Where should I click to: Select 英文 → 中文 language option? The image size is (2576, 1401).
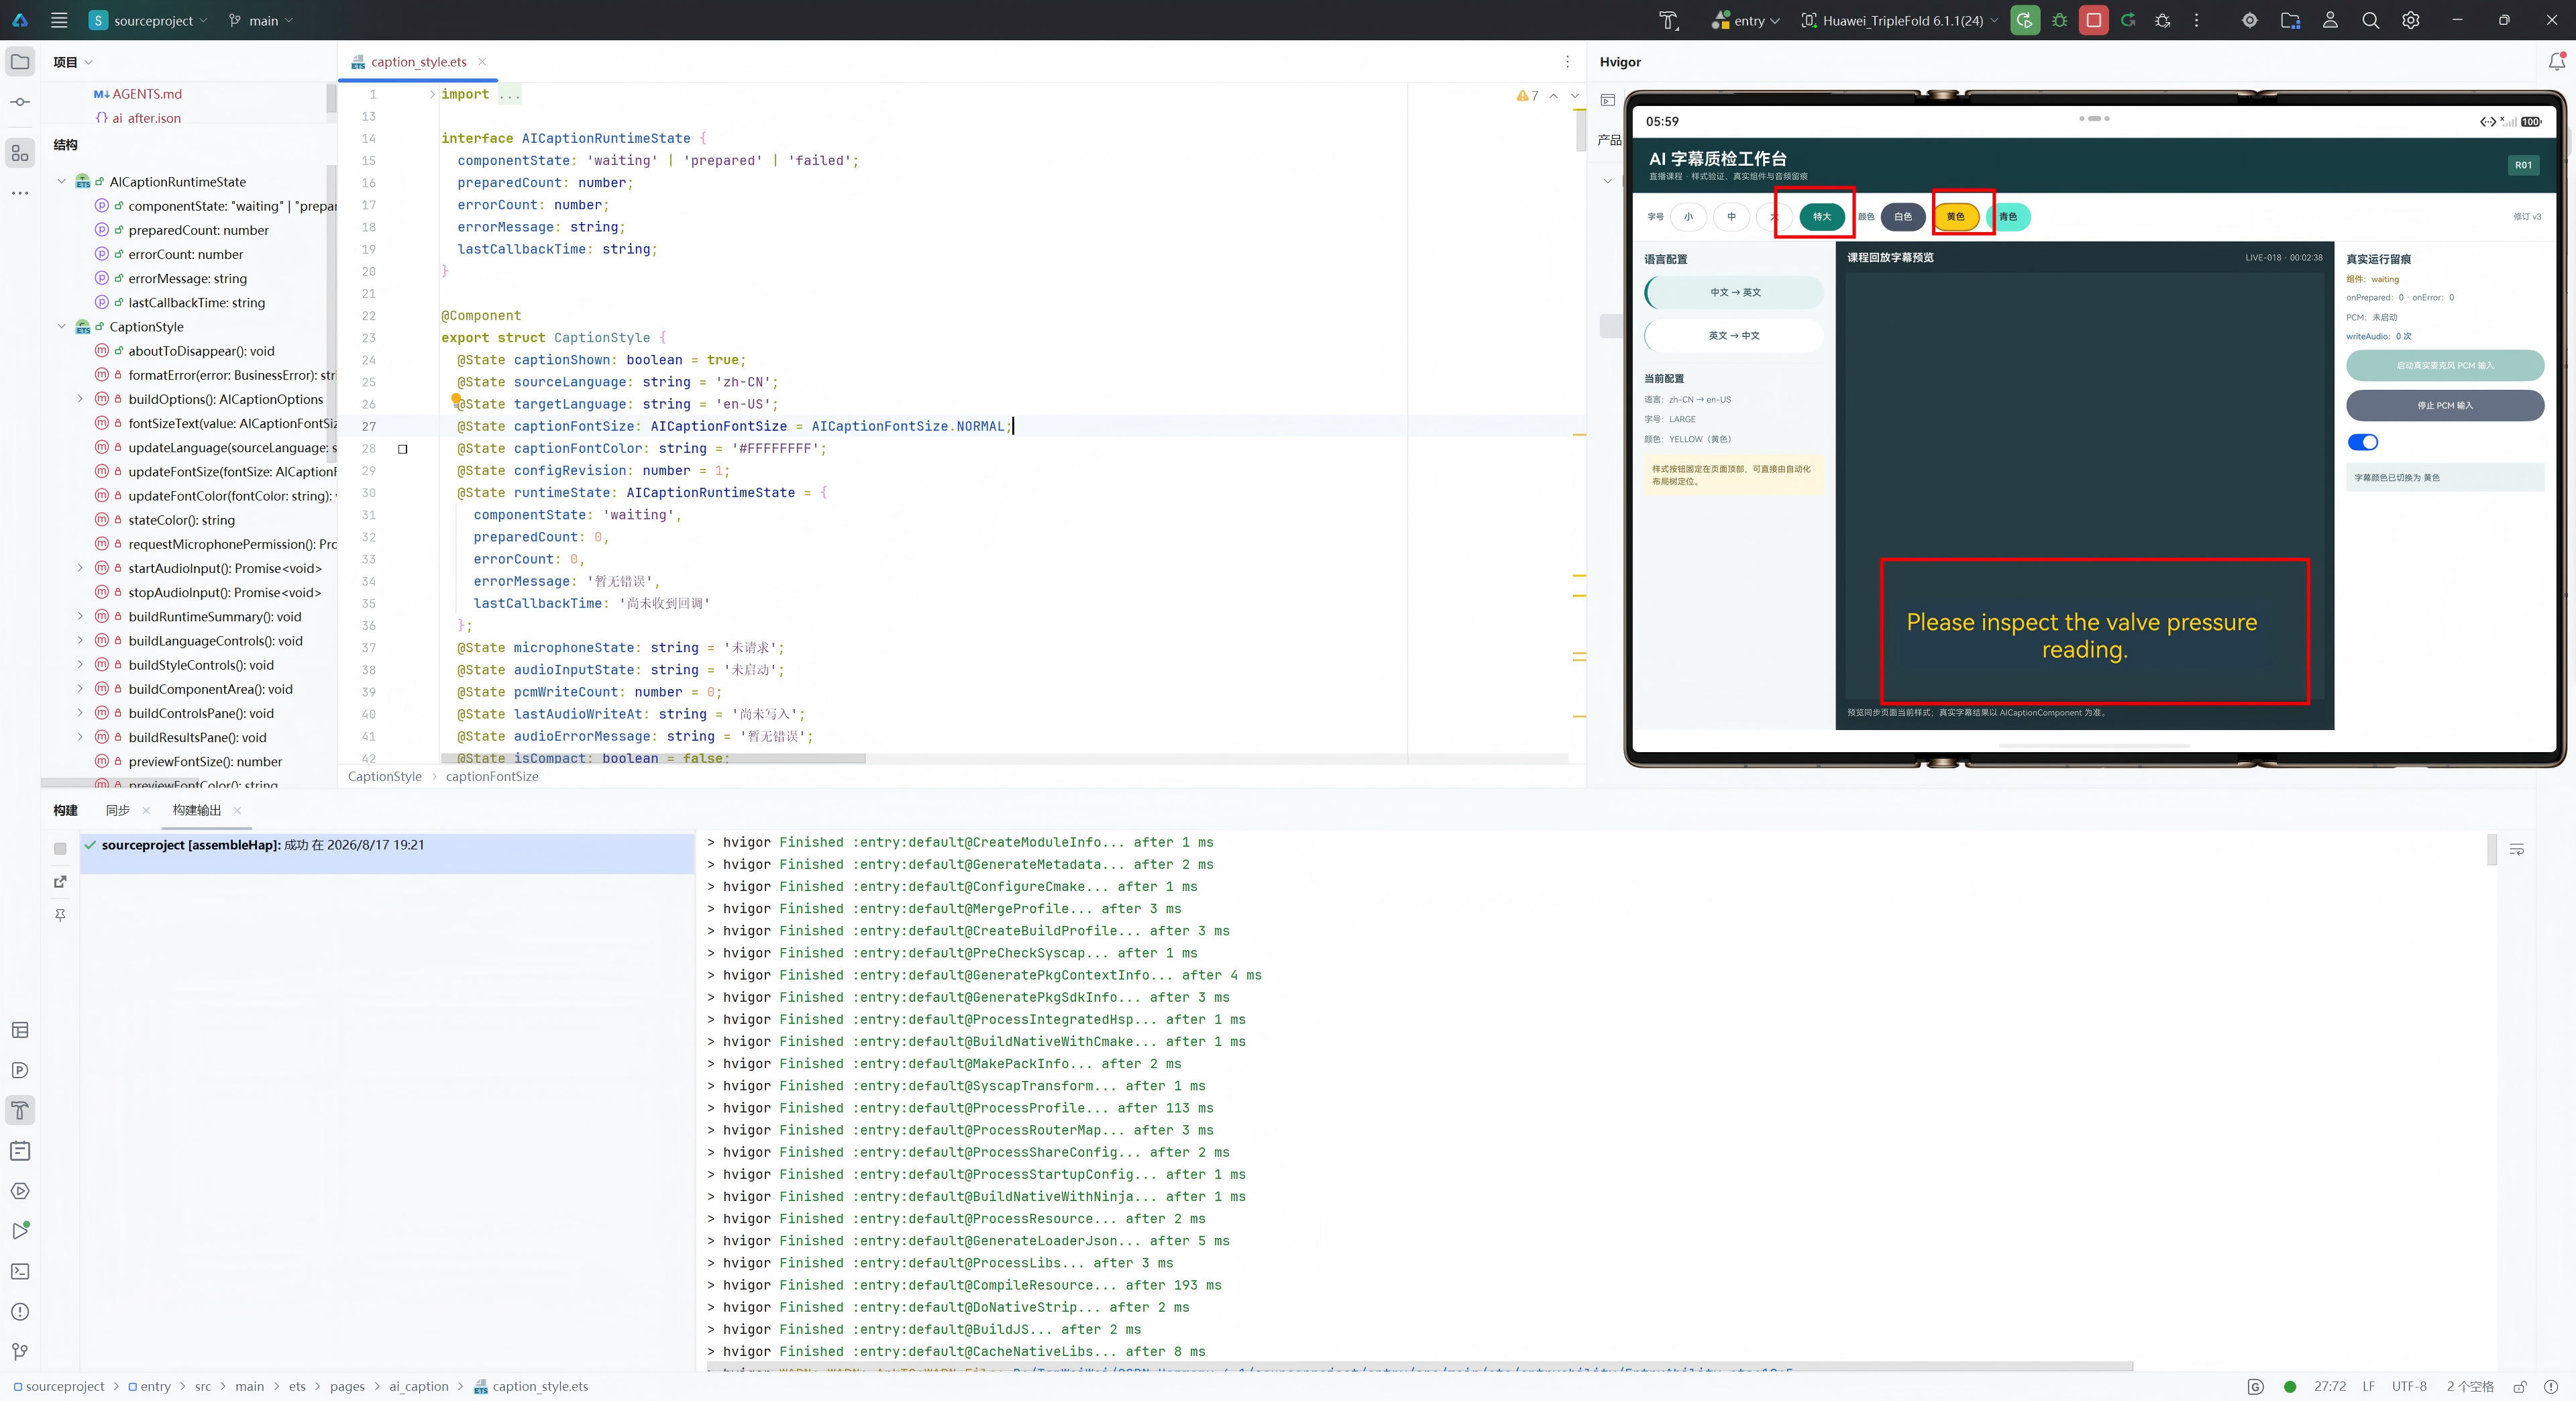1735,336
